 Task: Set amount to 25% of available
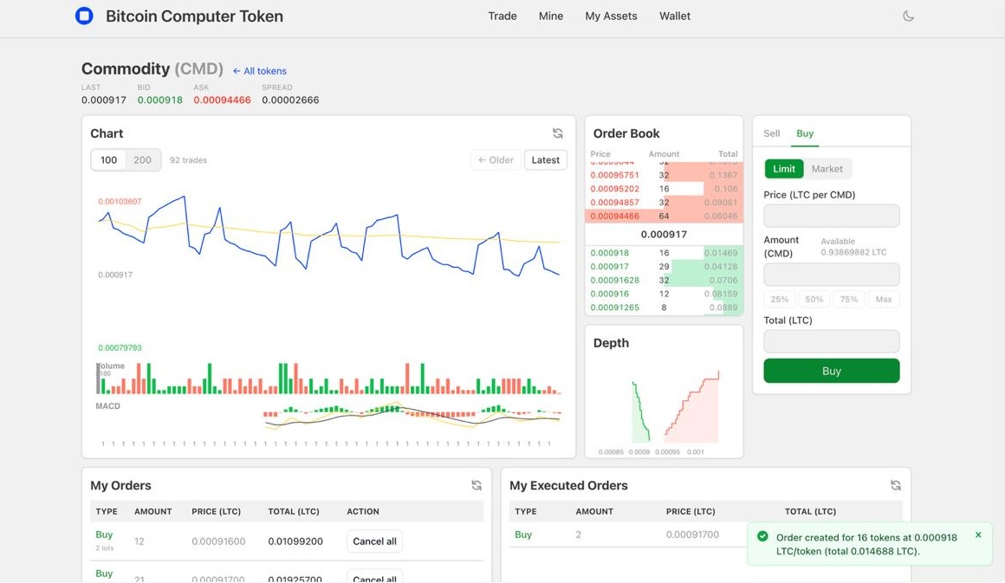pos(780,299)
